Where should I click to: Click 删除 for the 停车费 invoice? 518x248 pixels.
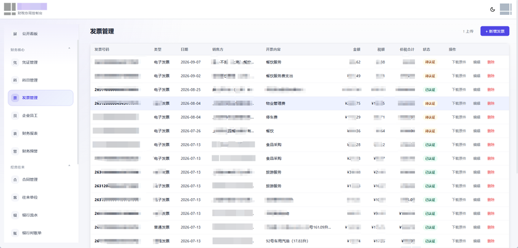click(x=491, y=117)
